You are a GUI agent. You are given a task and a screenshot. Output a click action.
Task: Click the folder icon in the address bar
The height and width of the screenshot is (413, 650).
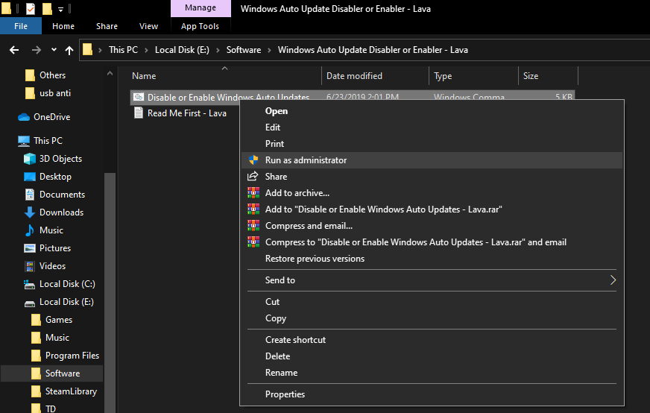coord(87,50)
